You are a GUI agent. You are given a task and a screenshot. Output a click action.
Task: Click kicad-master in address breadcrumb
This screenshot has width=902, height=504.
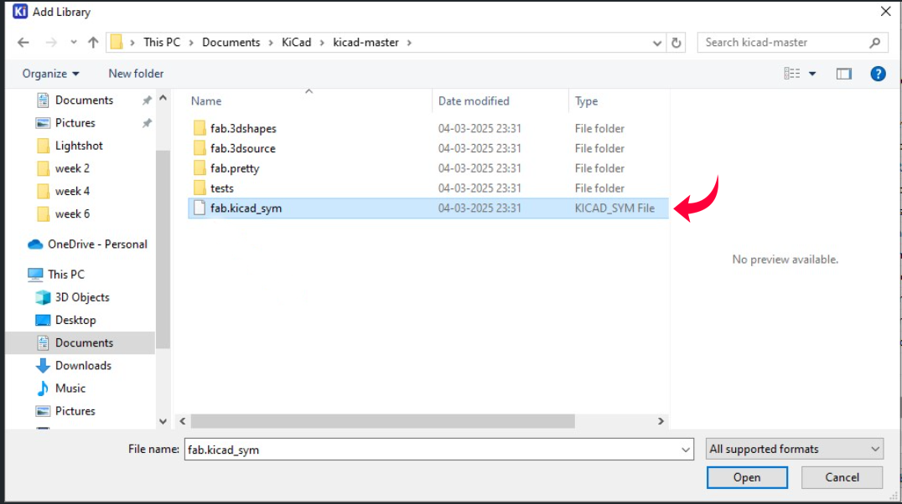pyautogui.click(x=365, y=43)
